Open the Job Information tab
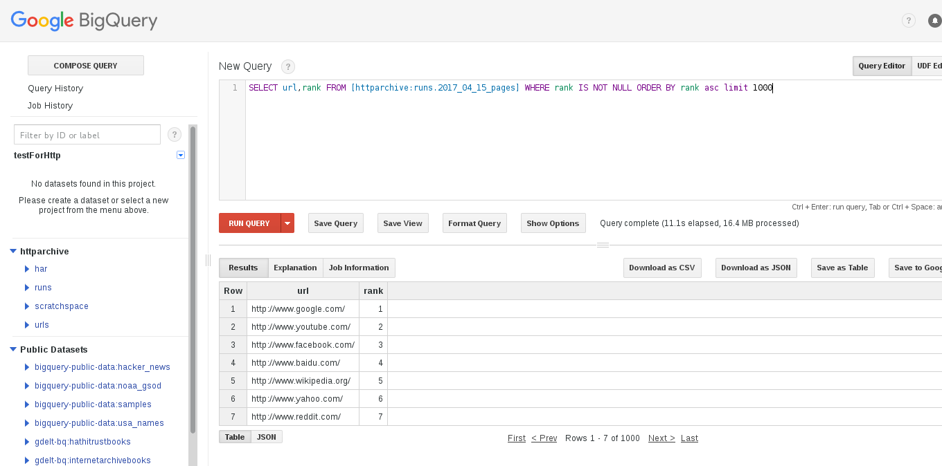The image size is (942, 466). [359, 268]
